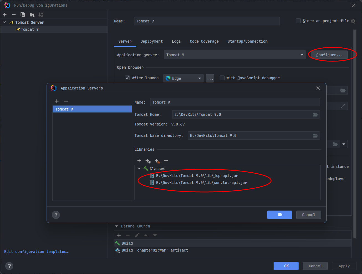Viewport: 362px width, 274px height.
Task: Select Build 'chapter01:war' artifact task
Action: coord(233,250)
